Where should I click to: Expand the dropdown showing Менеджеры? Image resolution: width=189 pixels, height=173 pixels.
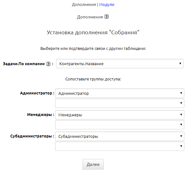(x=120, y=115)
